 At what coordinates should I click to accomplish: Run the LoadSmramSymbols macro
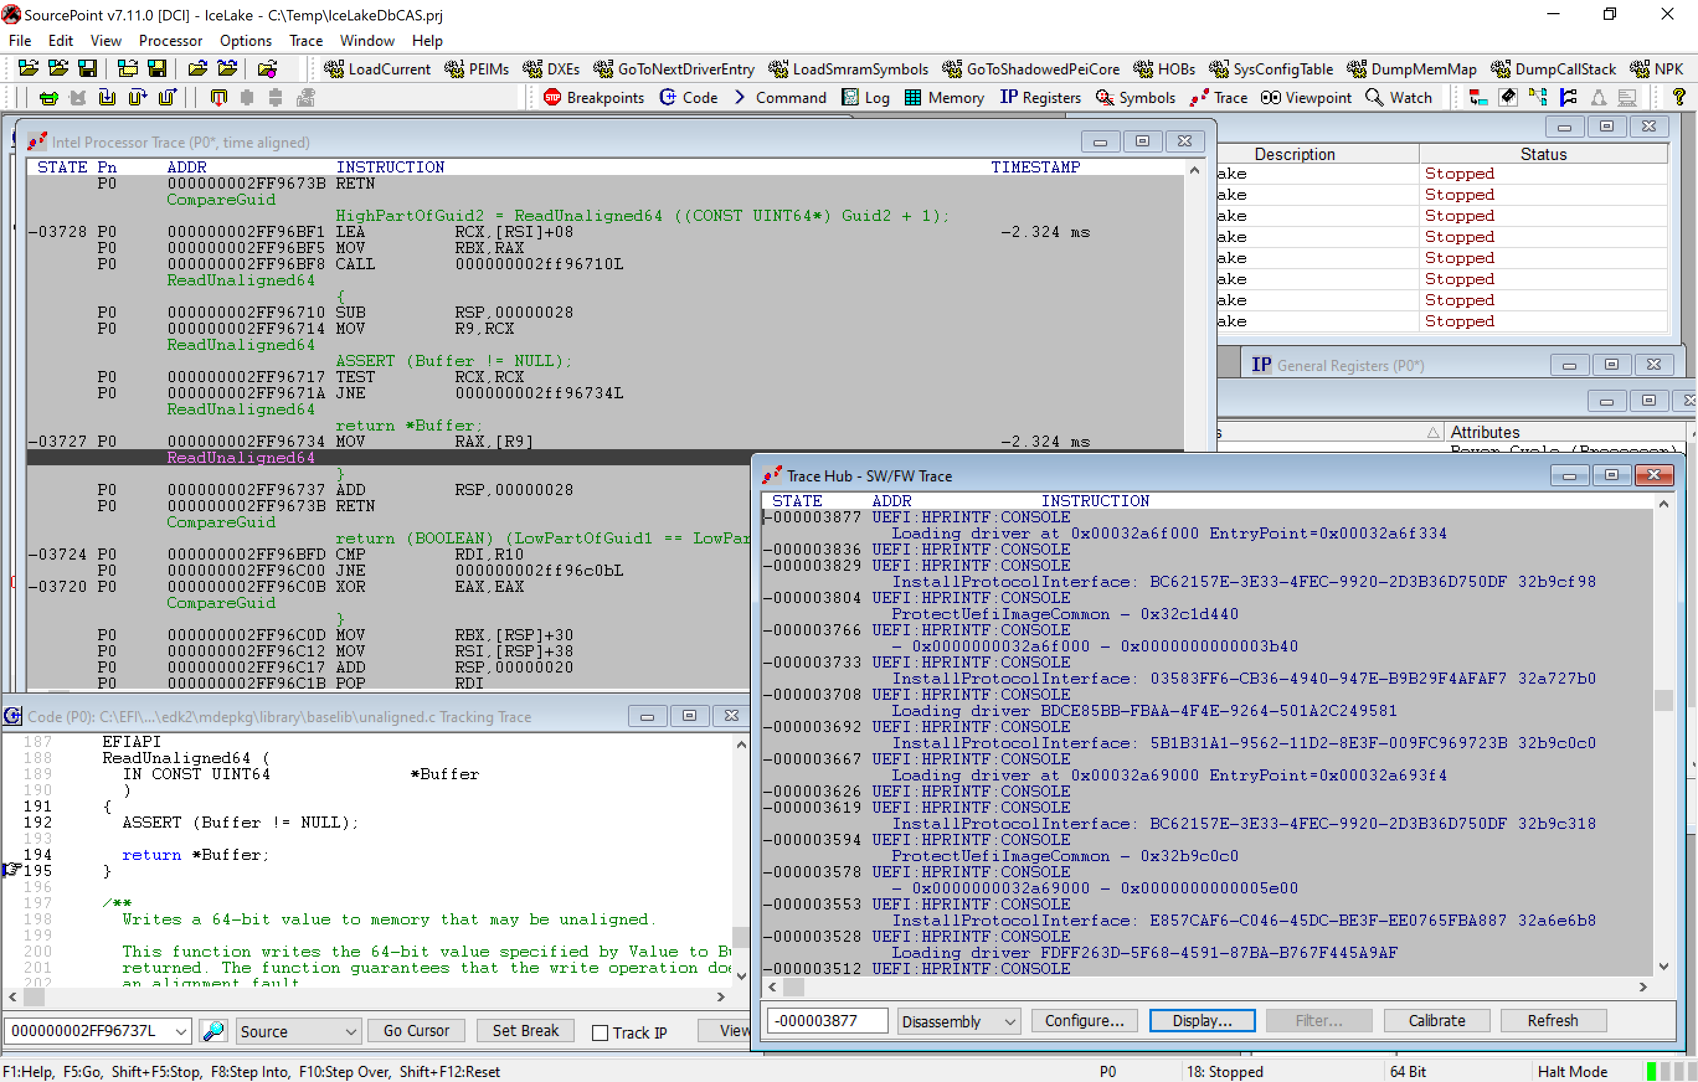coord(848,69)
